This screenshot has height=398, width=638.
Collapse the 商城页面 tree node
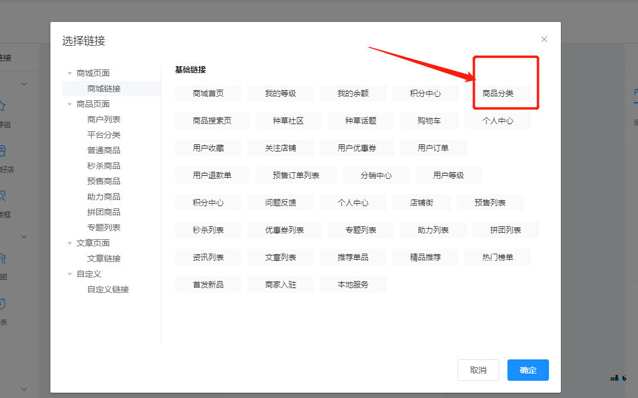pos(69,73)
